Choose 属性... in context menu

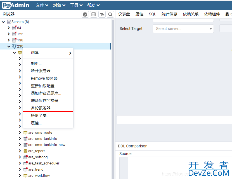tap(48, 123)
